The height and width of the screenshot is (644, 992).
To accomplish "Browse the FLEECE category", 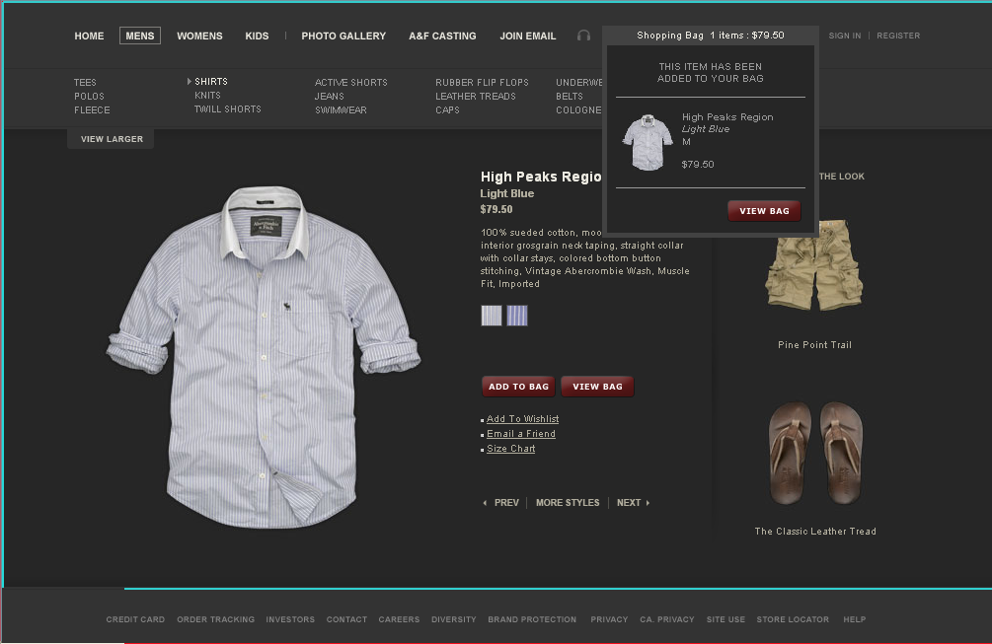I will pyautogui.click(x=92, y=110).
